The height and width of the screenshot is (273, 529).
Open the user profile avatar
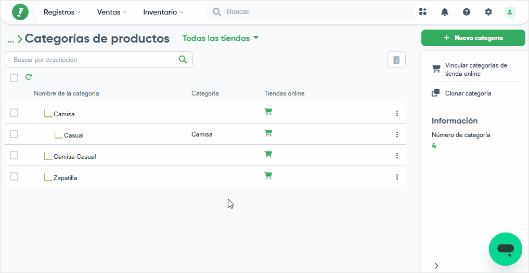point(509,12)
